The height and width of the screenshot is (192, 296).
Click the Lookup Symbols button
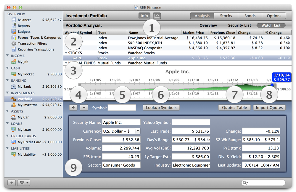161,108
